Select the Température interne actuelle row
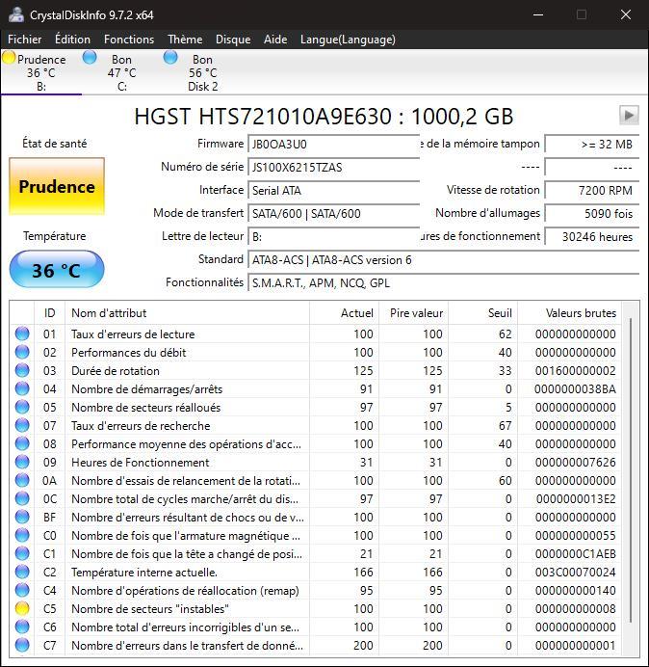 click(316, 572)
